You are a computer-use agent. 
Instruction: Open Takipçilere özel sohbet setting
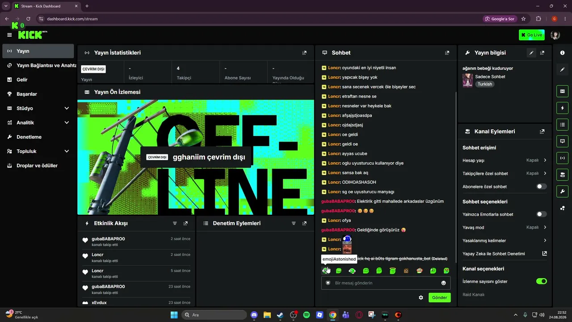505,173
